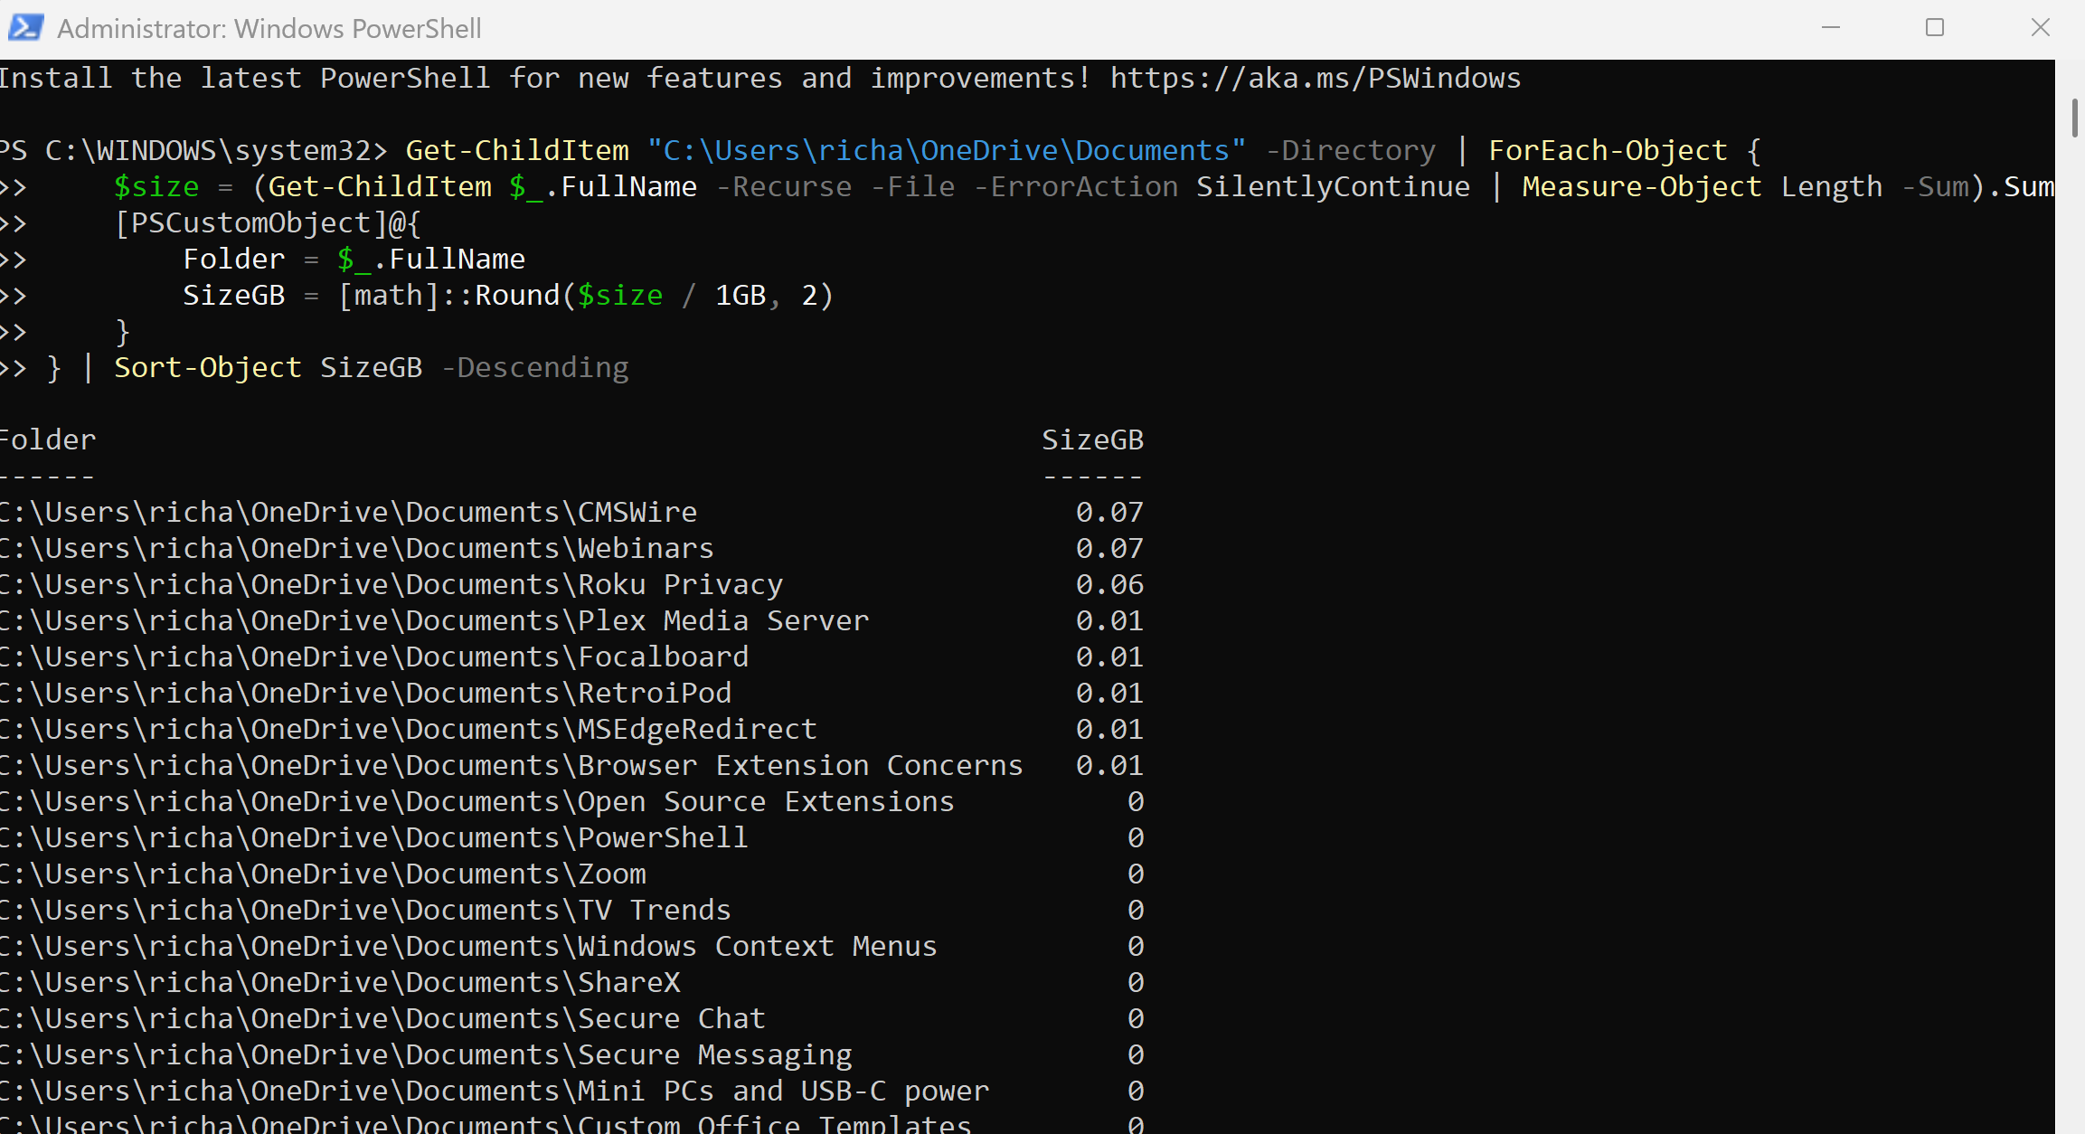
Task: Click the SilentlyContinue value
Action: [x=1333, y=187]
